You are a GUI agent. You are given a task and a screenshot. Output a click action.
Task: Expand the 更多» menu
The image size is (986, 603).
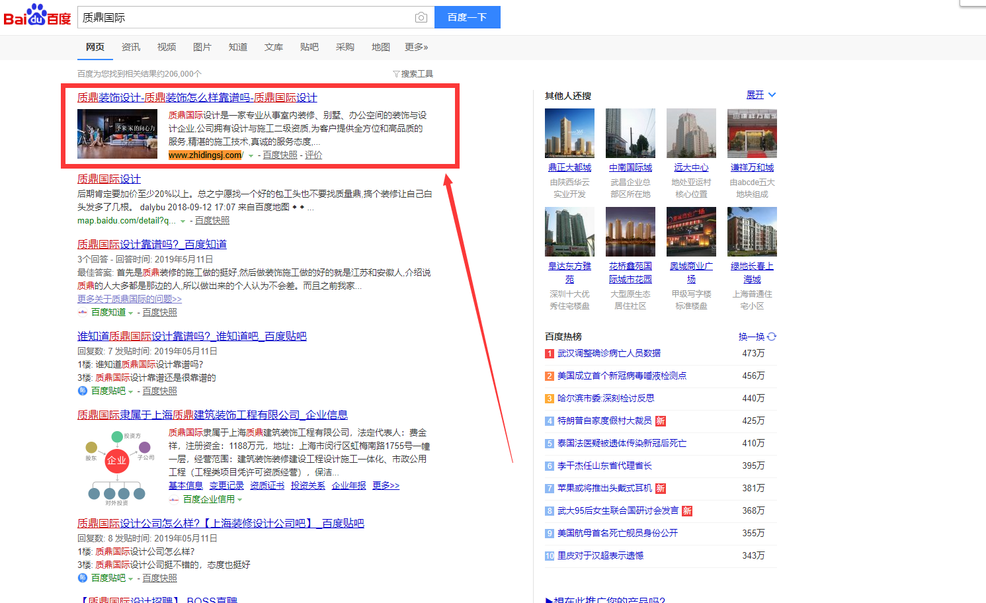[417, 47]
